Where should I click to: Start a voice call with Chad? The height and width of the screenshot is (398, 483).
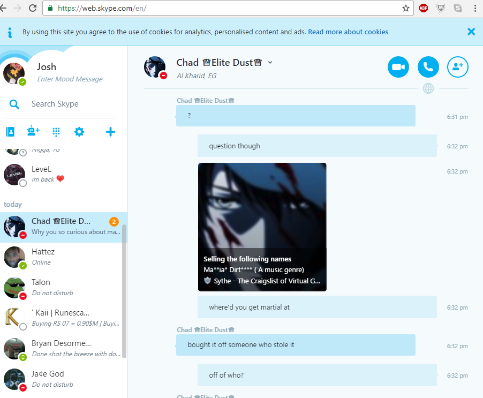click(428, 67)
